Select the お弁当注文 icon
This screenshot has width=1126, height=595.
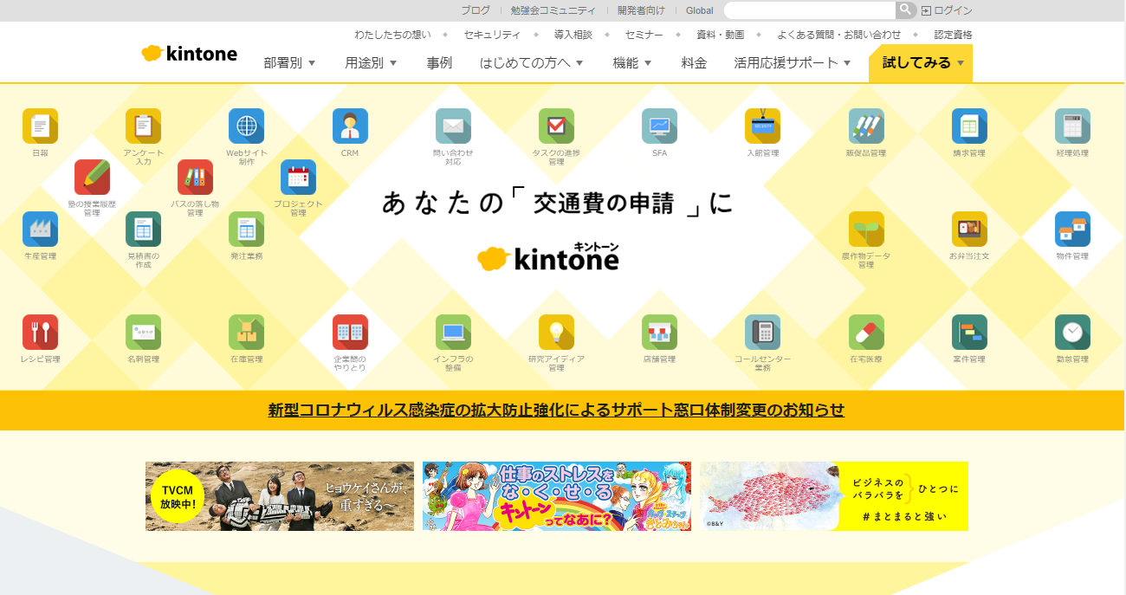[x=969, y=229]
